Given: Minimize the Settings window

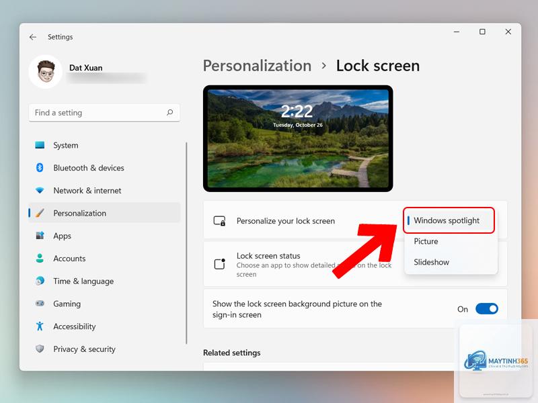Looking at the screenshot, I should 457,32.
